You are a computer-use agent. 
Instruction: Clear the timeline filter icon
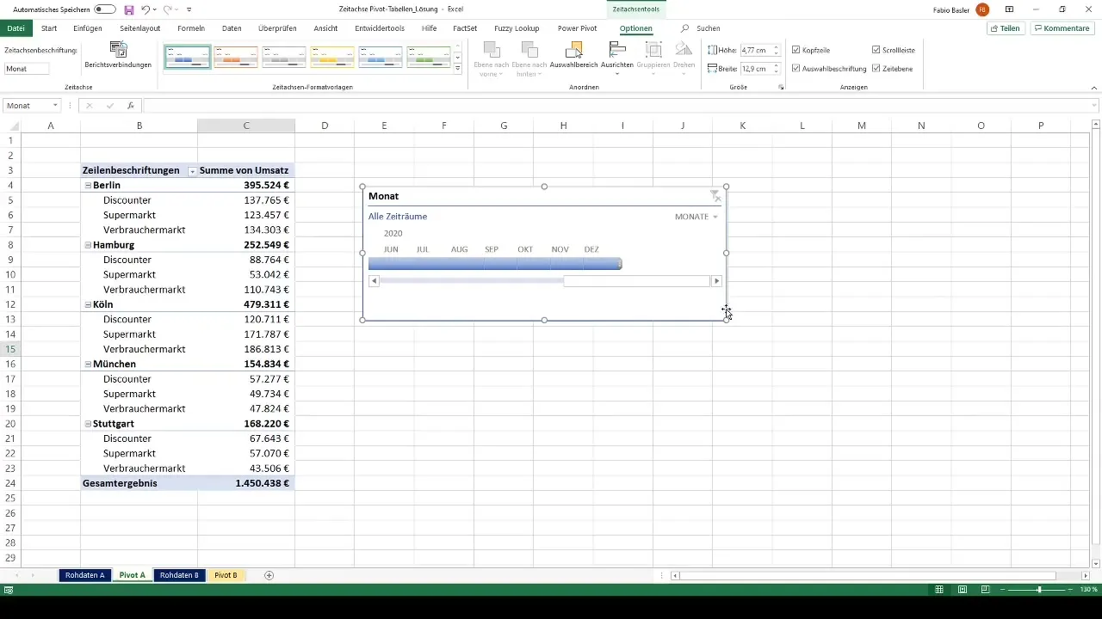tap(715, 196)
